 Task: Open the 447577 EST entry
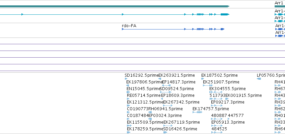236,116
